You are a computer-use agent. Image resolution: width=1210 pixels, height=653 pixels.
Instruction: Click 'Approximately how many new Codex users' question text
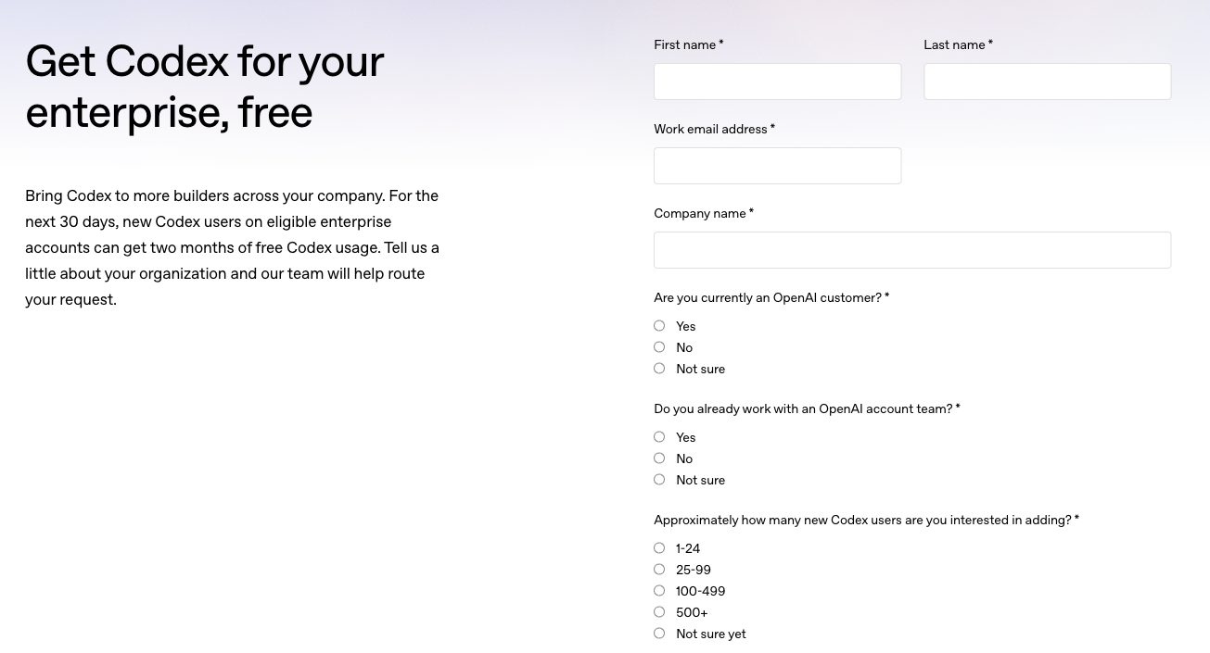point(866,520)
